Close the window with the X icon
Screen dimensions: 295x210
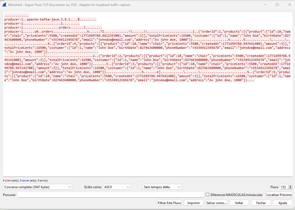290,5
